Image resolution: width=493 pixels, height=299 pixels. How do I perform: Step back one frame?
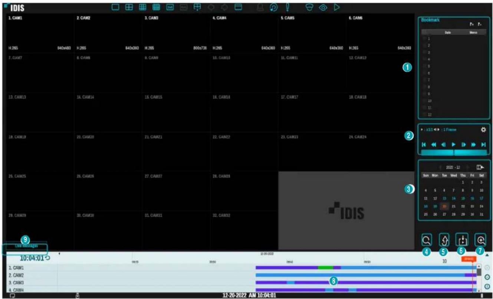(443, 145)
